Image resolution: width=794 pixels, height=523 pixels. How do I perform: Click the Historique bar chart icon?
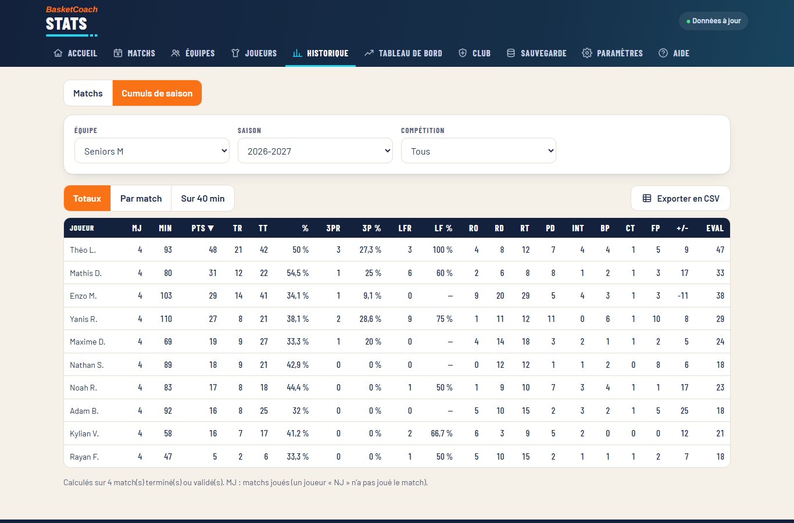(x=297, y=53)
